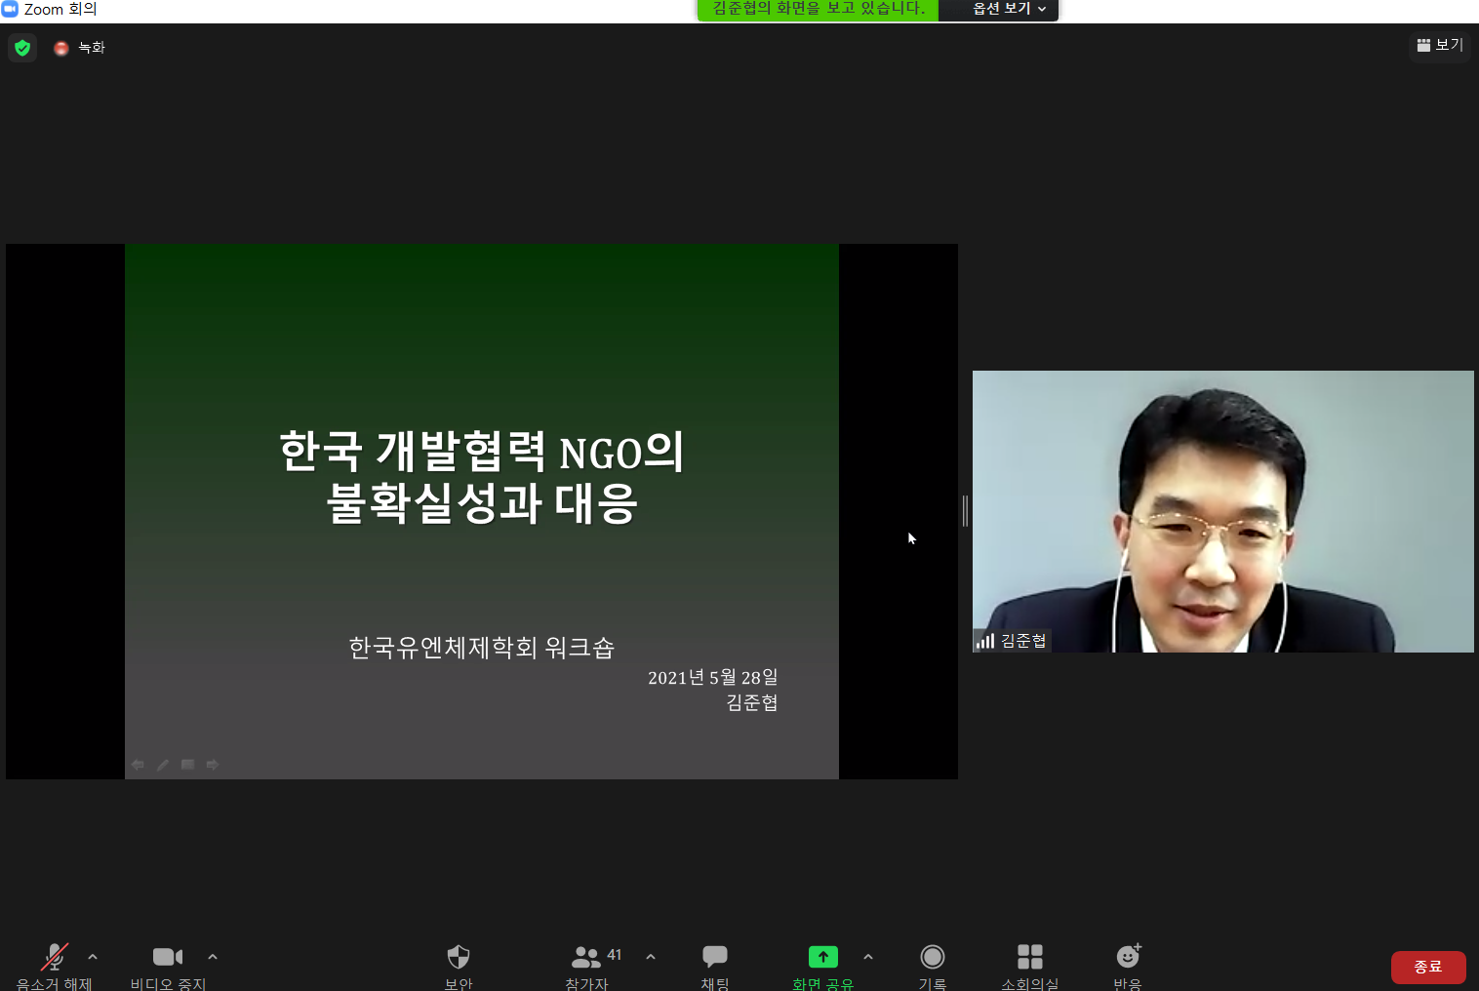The width and height of the screenshot is (1479, 991).
Task: Open Reactions (반응) emoji menu
Action: (1128, 957)
